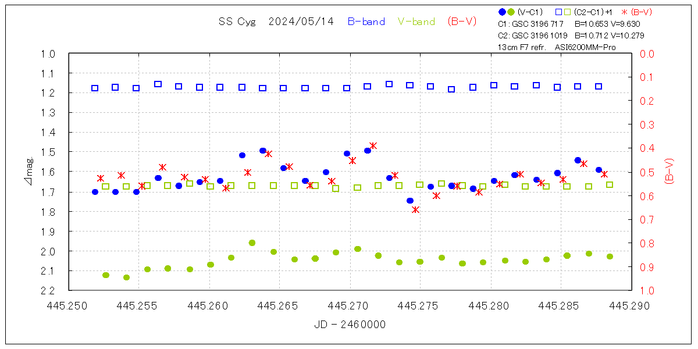
Task: Select the green hollow square legend marker
Action: [567, 12]
